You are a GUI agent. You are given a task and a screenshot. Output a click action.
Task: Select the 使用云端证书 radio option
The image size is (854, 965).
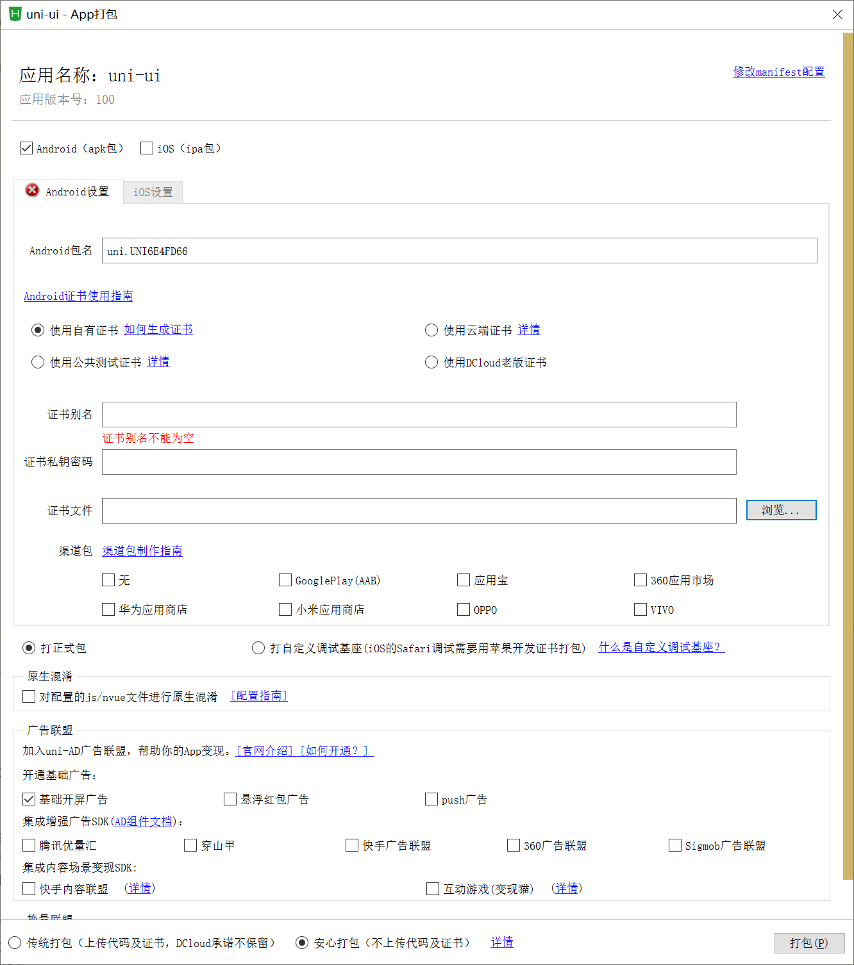click(431, 330)
